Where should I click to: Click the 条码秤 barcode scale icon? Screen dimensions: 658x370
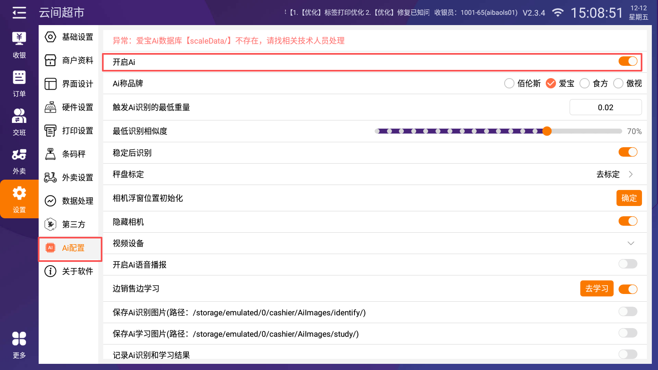click(50, 154)
